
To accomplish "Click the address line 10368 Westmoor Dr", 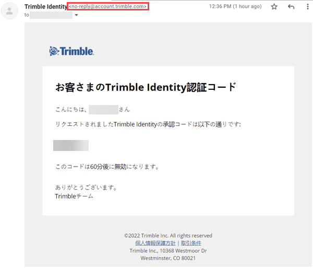I will pyautogui.click(x=168, y=251).
